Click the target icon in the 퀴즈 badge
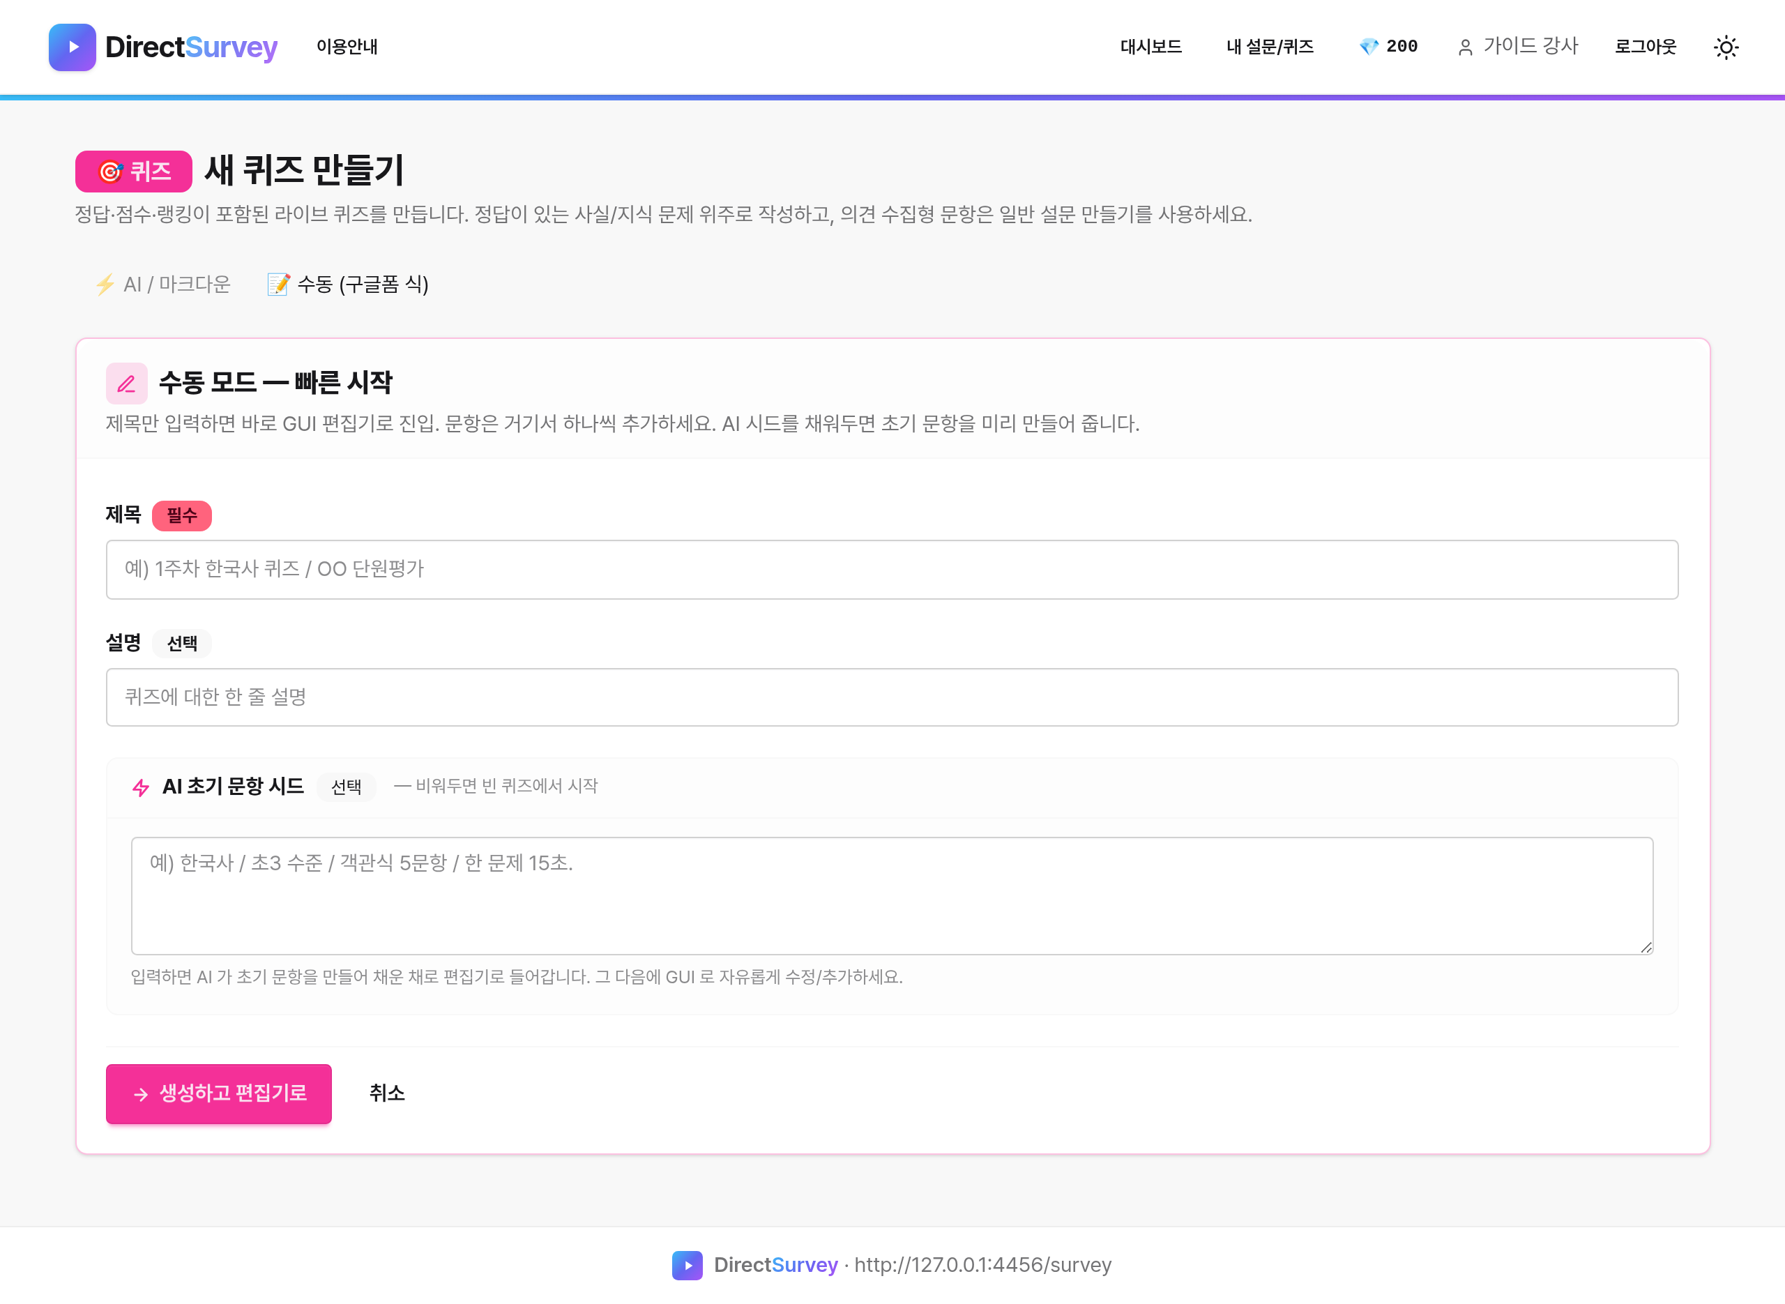The width and height of the screenshot is (1785, 1304). [x=110, y=172]
